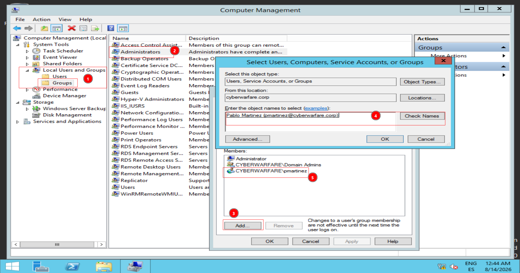Open PowerShell from the taskbar

pyautogui.click(x=72, y=266)
